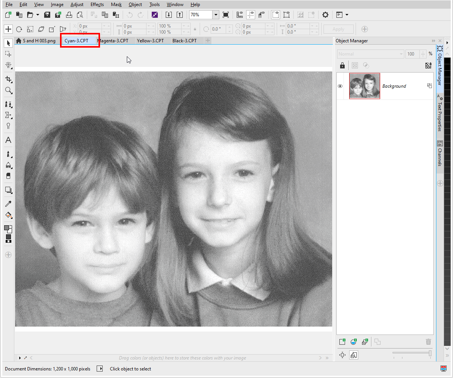This screenshot has height=378, width=453.
Task: Open the Adjust menu
Action: (77, 4)
